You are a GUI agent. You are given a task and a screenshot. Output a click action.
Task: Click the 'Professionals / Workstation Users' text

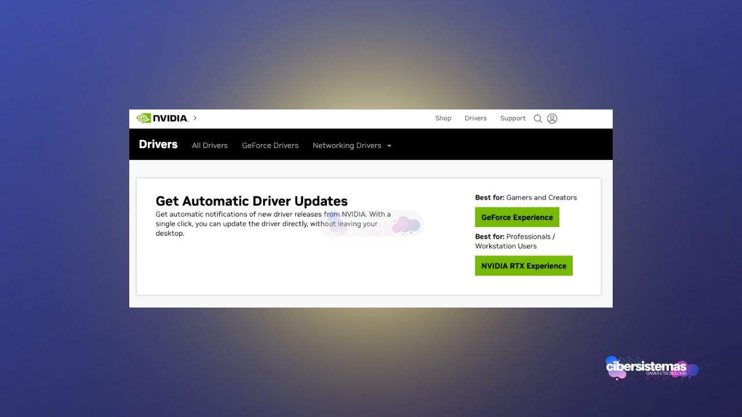pos(515,241)
